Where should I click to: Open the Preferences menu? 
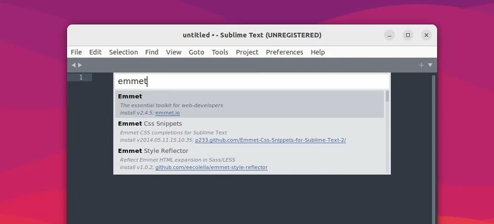click(284, 52)
